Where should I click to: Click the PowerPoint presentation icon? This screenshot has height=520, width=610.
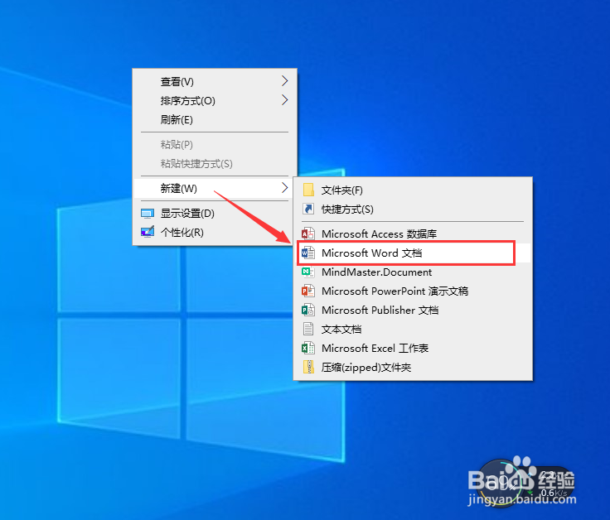tap(308, 291)
